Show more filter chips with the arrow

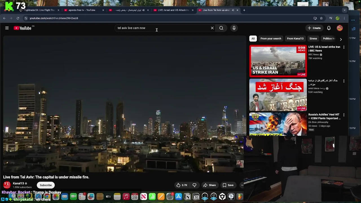pos(341,39)
